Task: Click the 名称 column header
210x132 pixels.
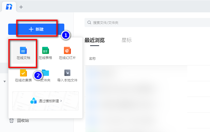Action: click(x=92, y=59)
